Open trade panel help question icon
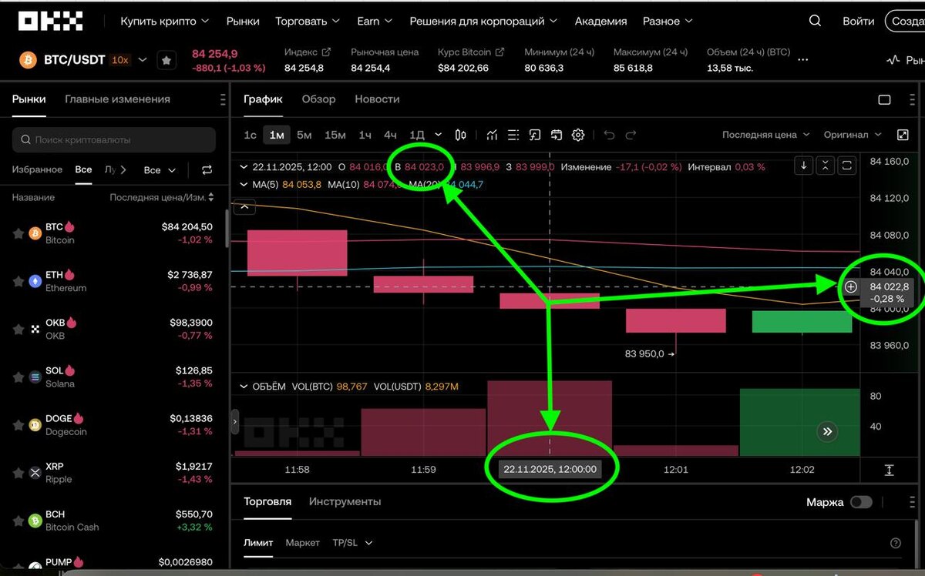 click(895, 543)
